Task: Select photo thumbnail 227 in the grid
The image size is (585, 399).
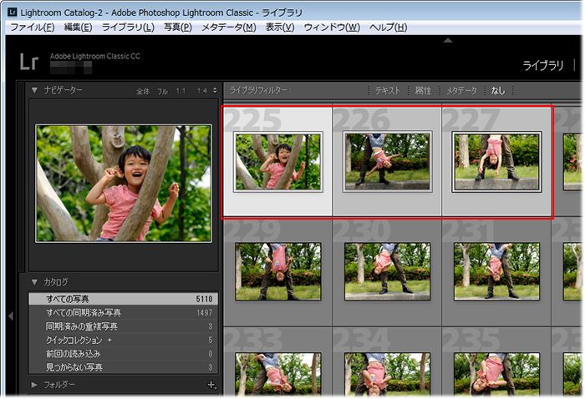Action: click(x=496, y=162)
